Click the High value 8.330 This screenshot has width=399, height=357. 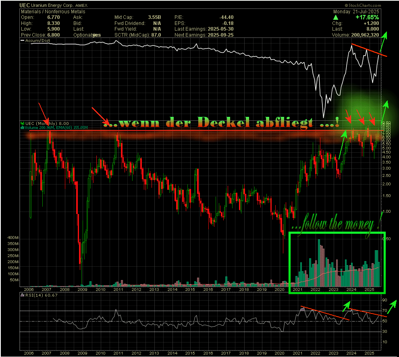tap(54, 23)
